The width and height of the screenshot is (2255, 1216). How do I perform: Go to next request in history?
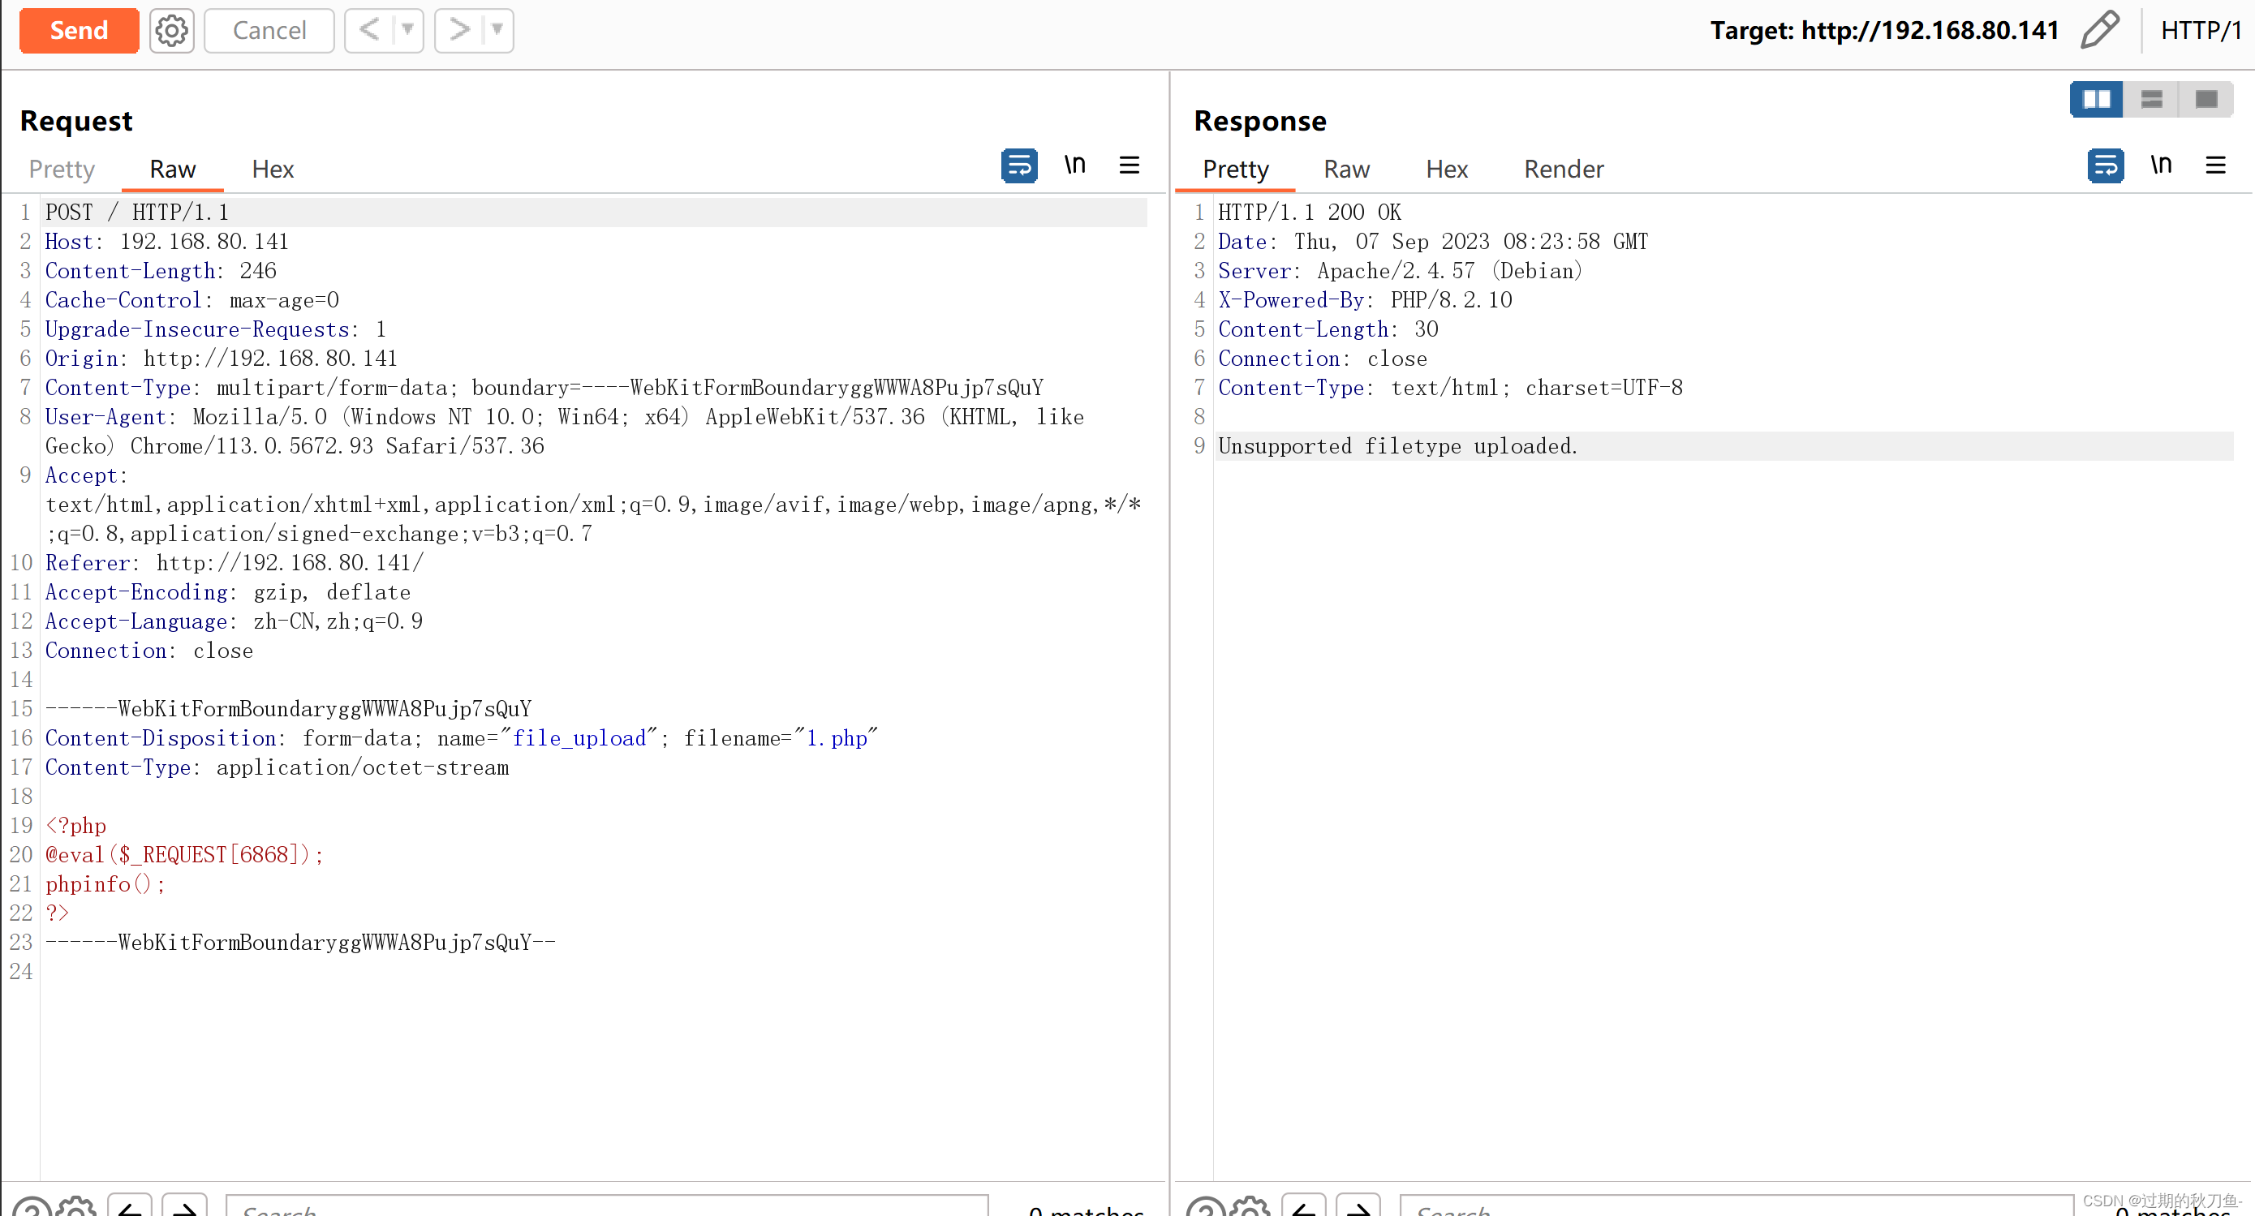tap(459, 31)
